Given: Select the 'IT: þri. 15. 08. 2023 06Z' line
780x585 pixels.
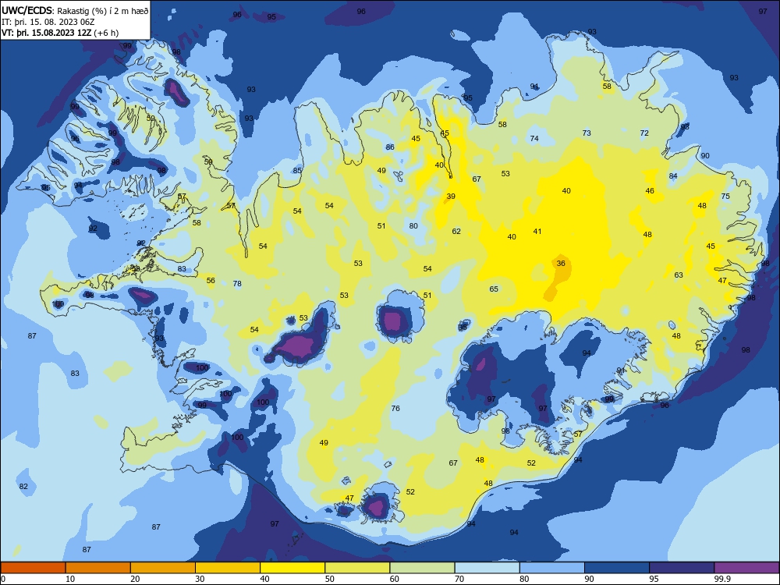Looking at the screenshot, I should [48, 22].
